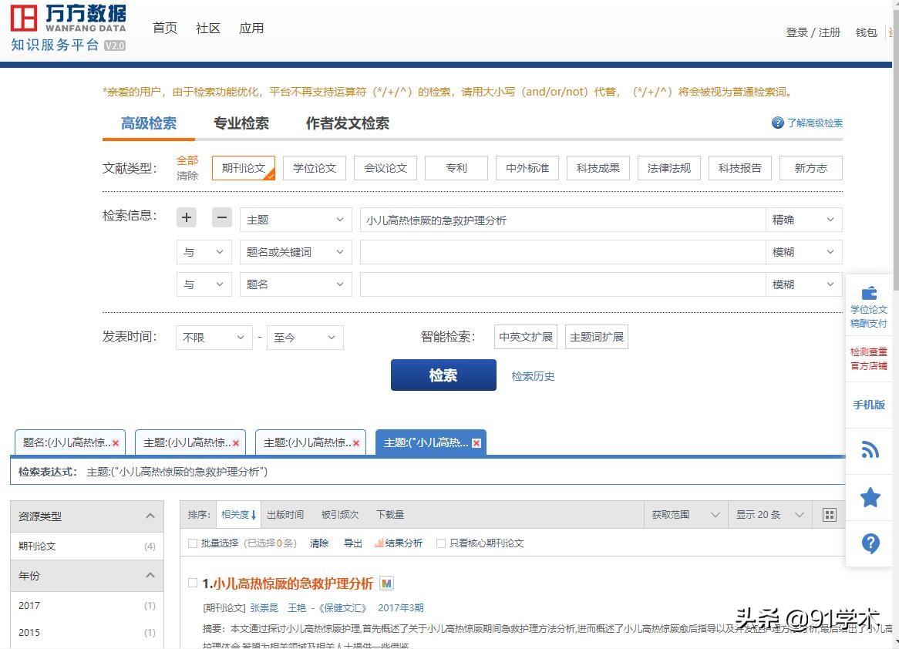Click the wallet 钱包 icon in top bar
The height and width of the screenshot is (649, 899).
point(865,32)
